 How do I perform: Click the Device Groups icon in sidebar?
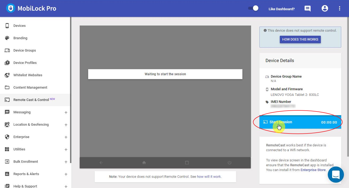[x=7, y=50]
